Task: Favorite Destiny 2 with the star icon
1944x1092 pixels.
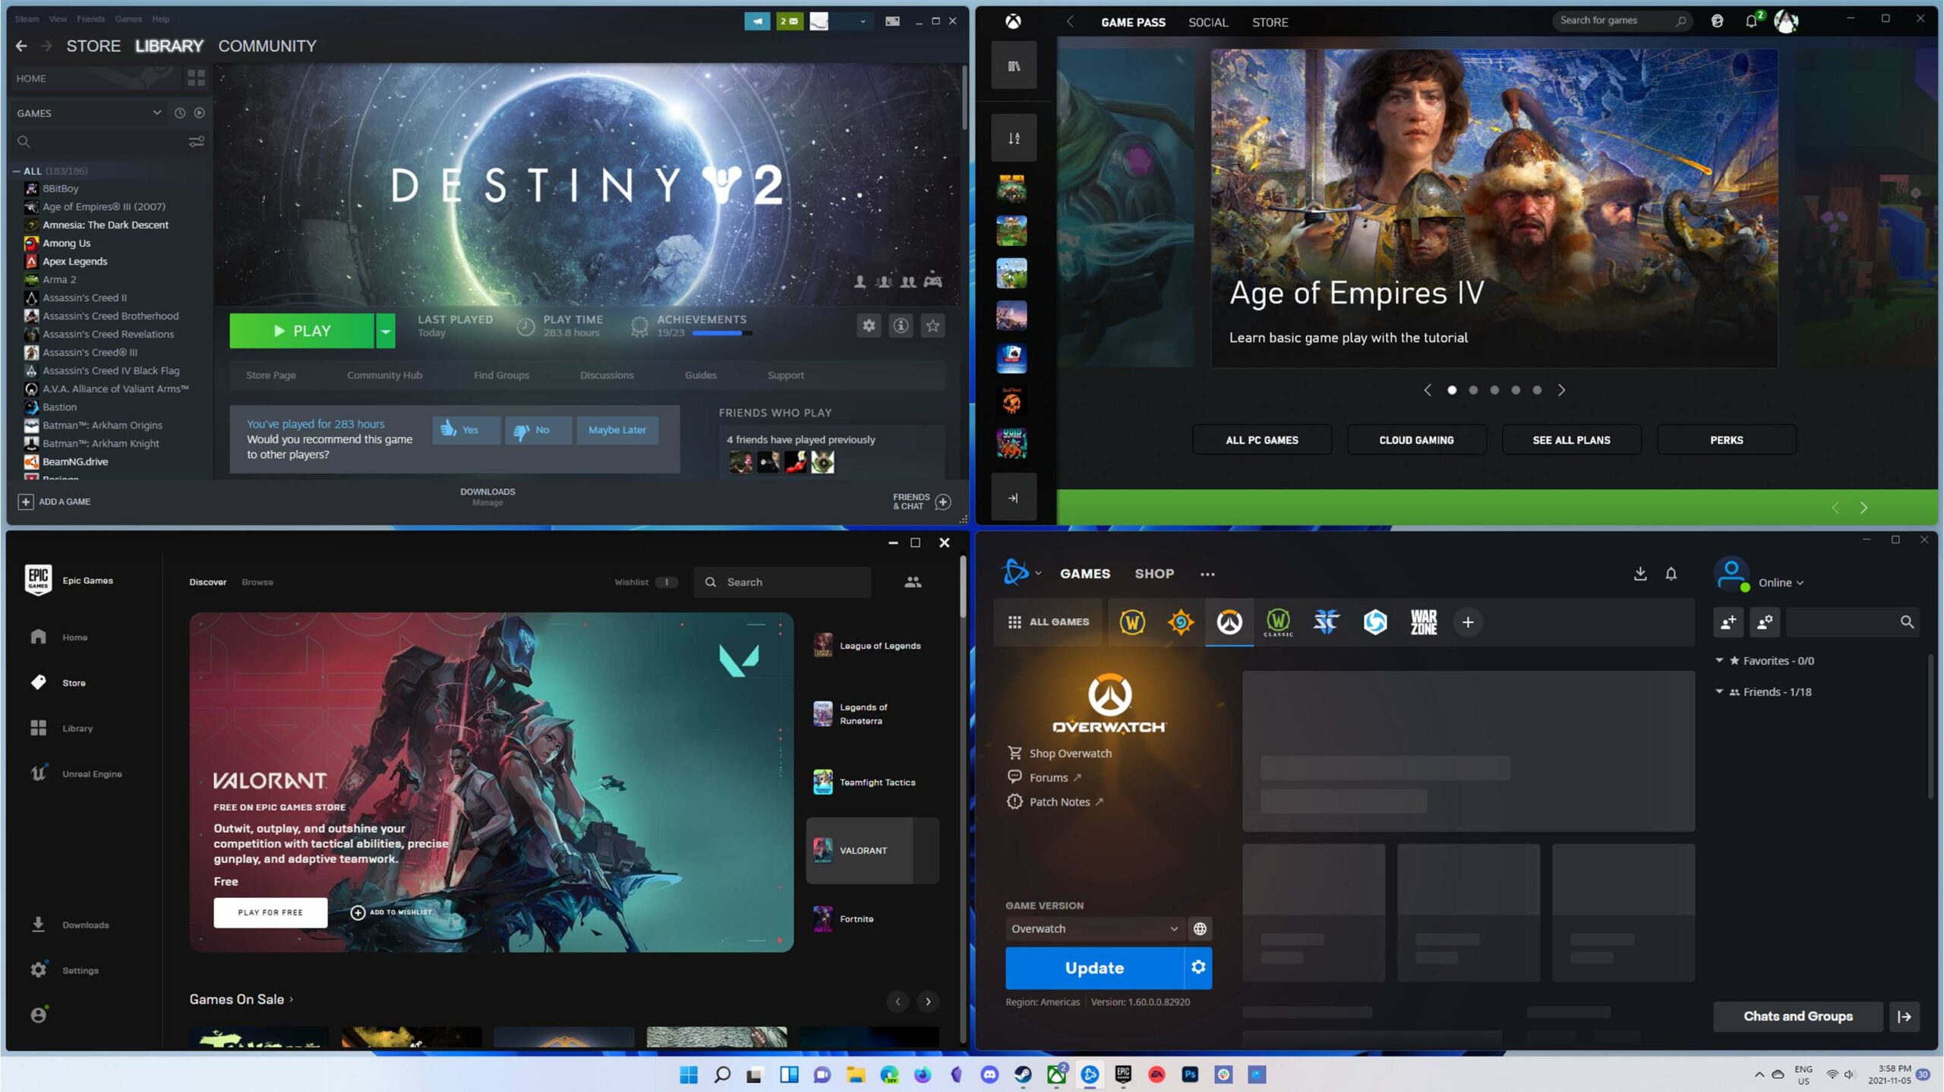Action: [x=933, y=326]
